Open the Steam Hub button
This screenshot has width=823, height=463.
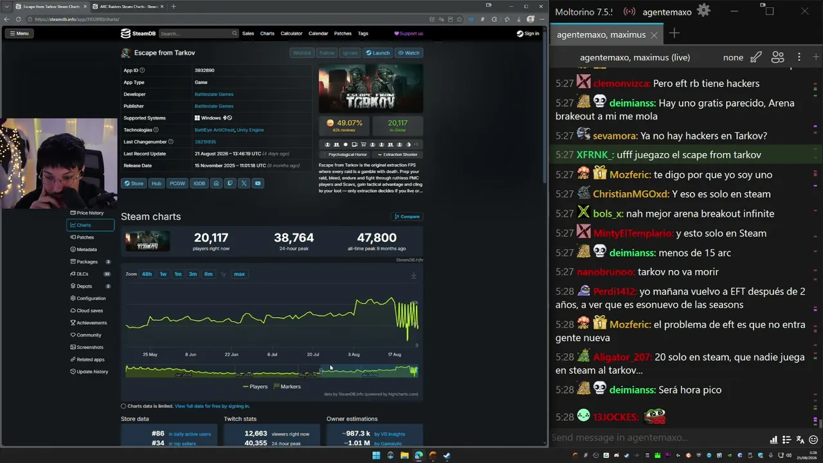click(156, 183)
